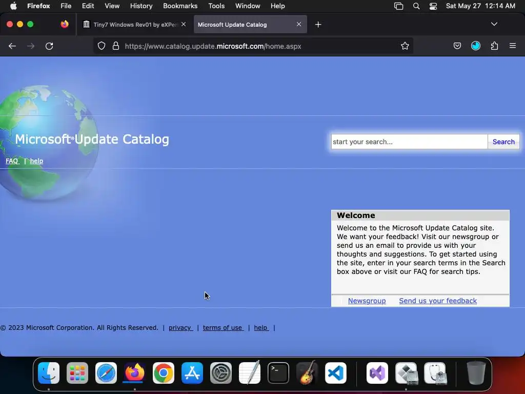
Task: Open the Edit menu
Action: point(88,6)
